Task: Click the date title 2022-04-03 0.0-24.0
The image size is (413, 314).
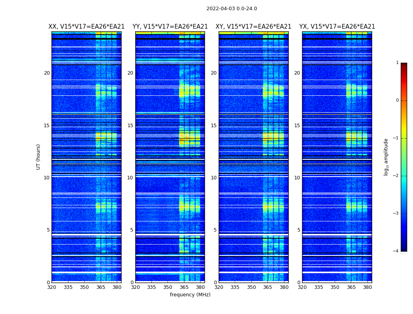Action: [x=232, y=9]
